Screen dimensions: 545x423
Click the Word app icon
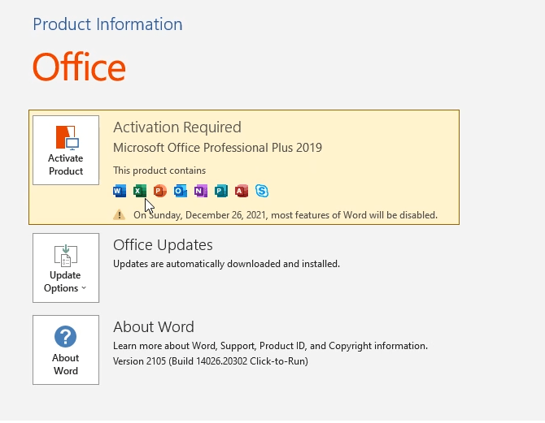(x=120, y=191)
